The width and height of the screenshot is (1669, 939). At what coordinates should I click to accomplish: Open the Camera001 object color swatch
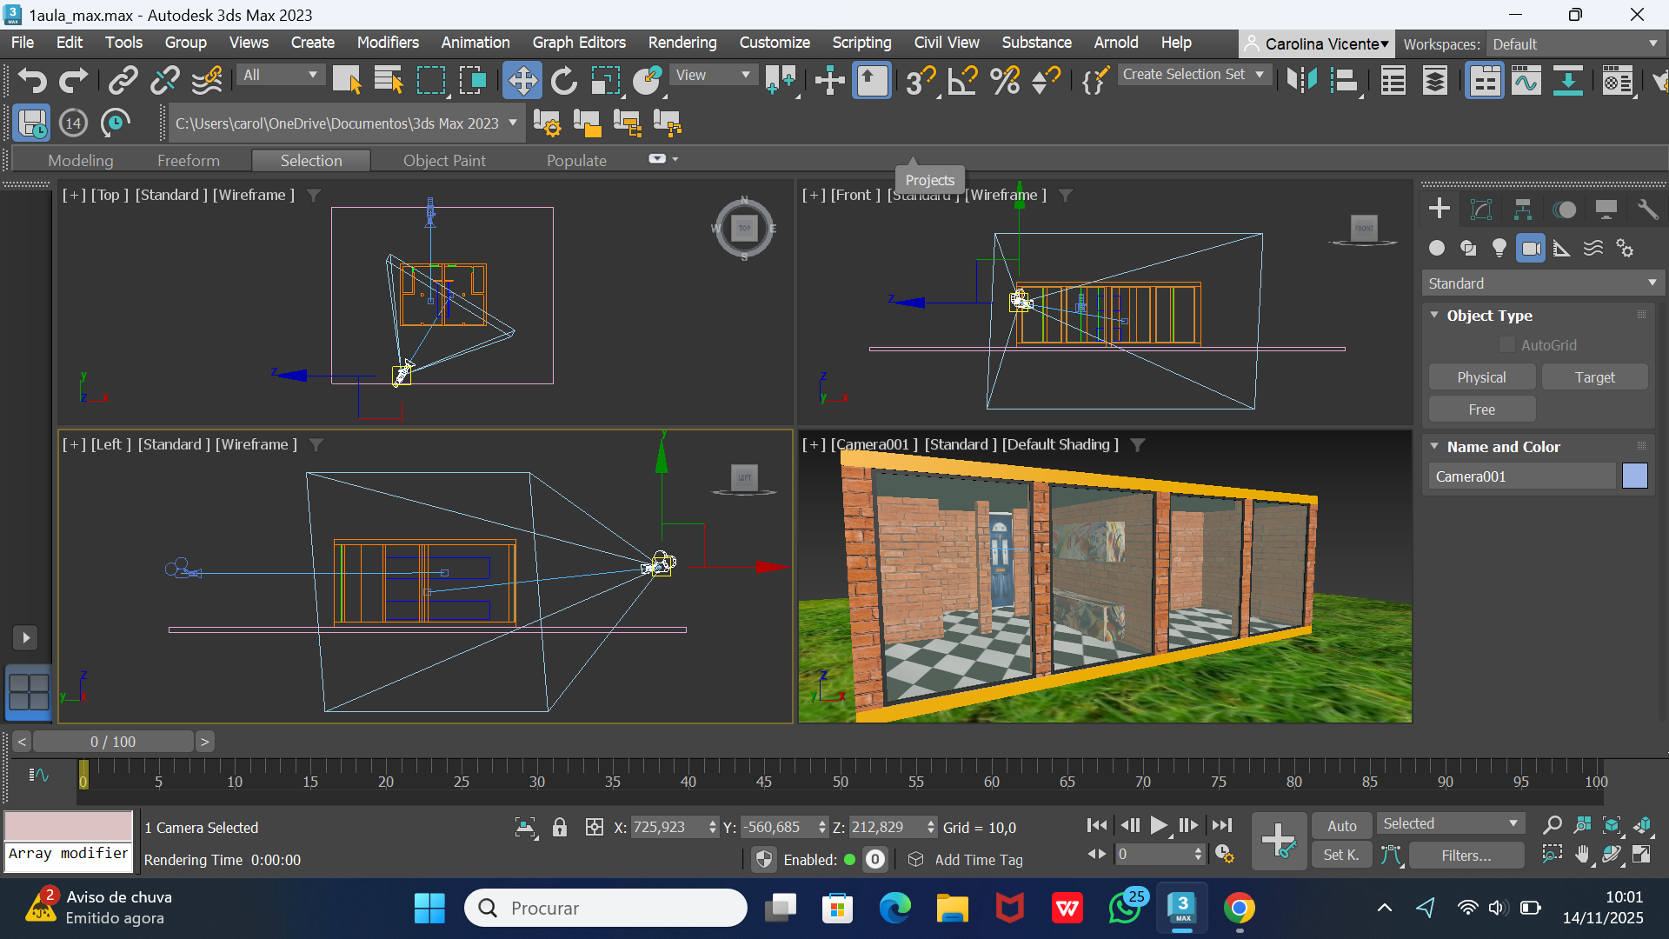point(1634,476)
